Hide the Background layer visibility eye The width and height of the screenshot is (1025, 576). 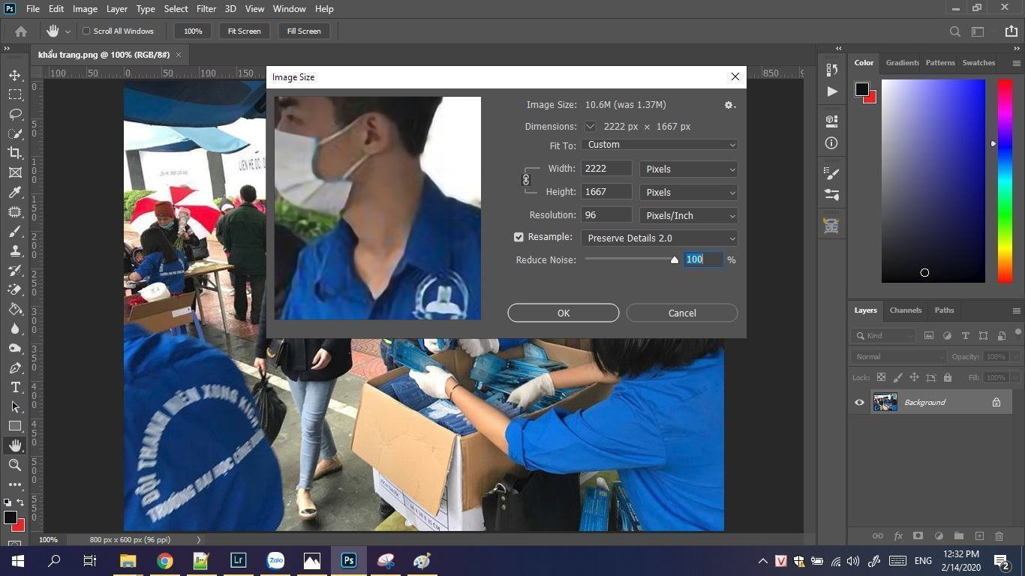tap(859, 403)
